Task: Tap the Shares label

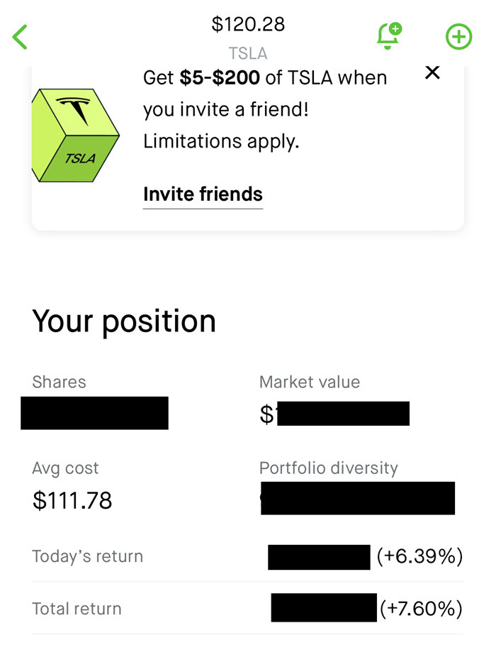Action: (59, 382)
